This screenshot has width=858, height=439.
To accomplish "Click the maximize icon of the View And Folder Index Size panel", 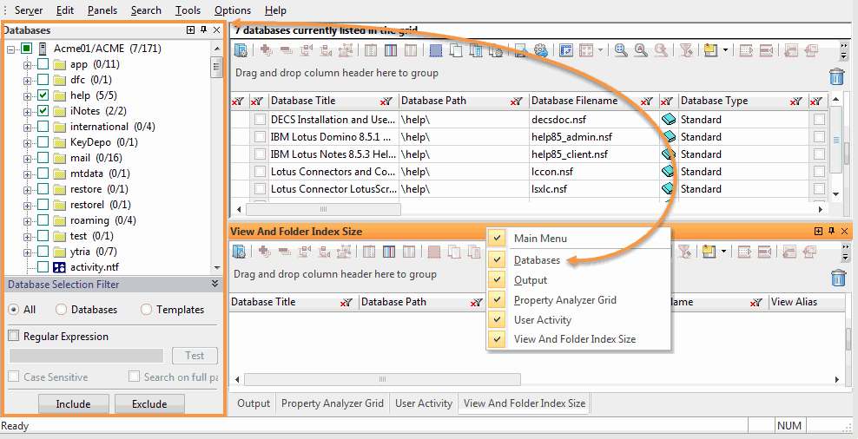I will tap(818, 232).
